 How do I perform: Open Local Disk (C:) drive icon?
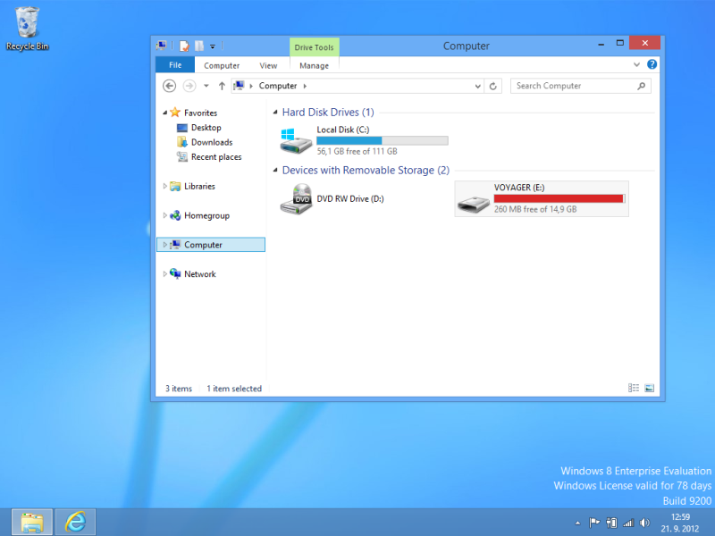click(x=295, y=140)
